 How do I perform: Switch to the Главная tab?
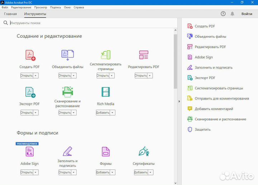pyautogui.click(x=10, y=14)
